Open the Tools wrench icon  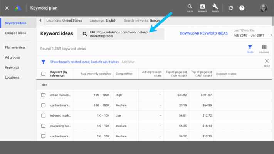click(x=215, y=8)
